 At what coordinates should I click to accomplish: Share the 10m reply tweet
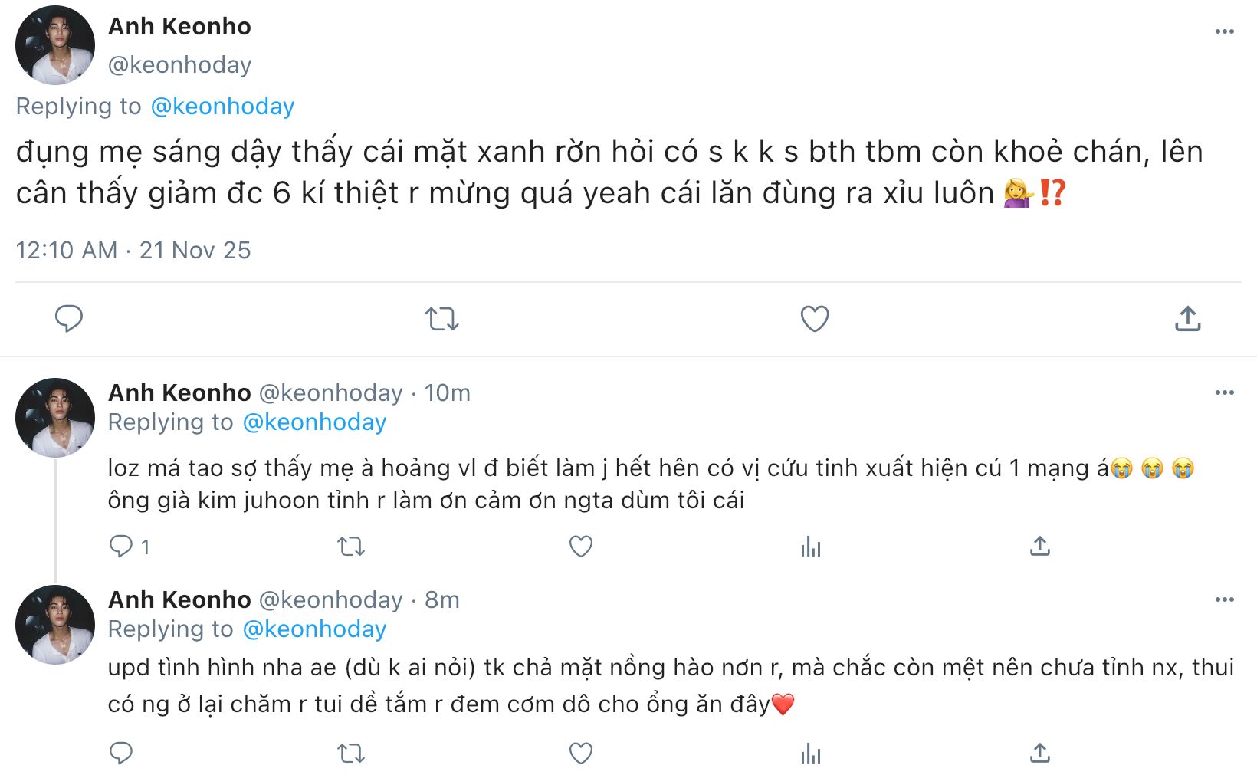(1039, 546)
